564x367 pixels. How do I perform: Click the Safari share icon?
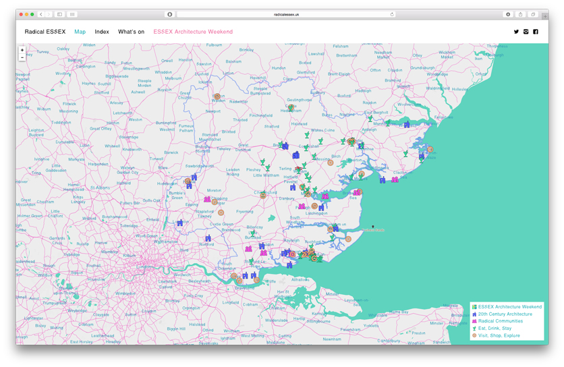[521, 14]
